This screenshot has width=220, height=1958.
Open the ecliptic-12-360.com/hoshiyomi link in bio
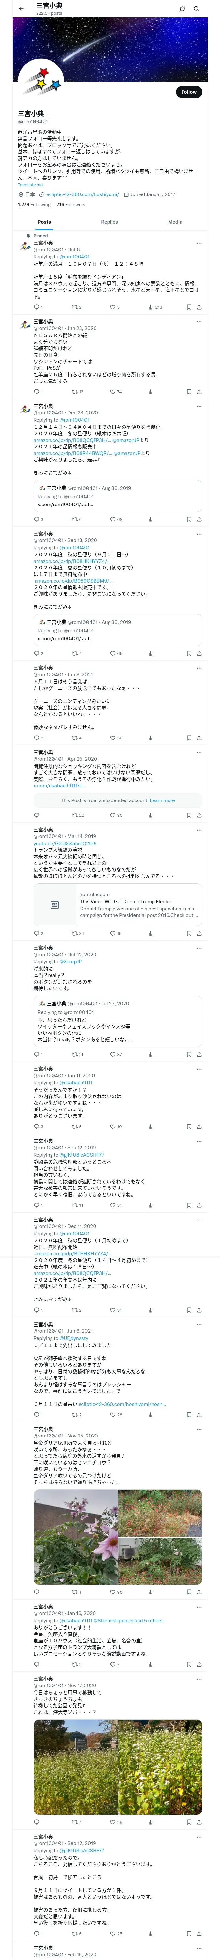coord(82,194)
